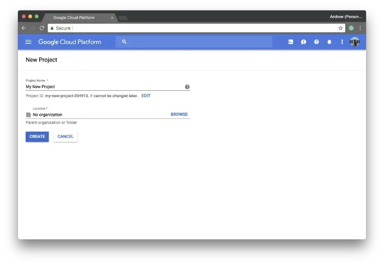The height and width of the screenshot is (265, 384).
Task: Reload the page
Action: pos(42,28)
